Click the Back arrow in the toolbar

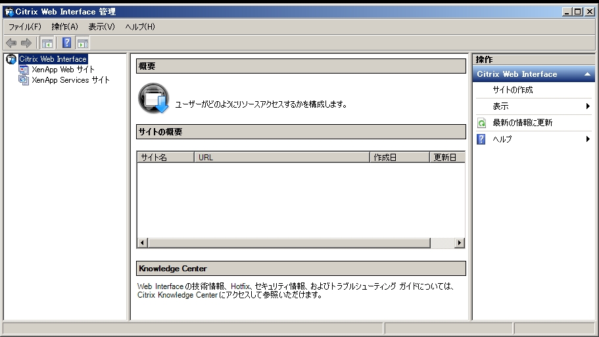[11, 43]
